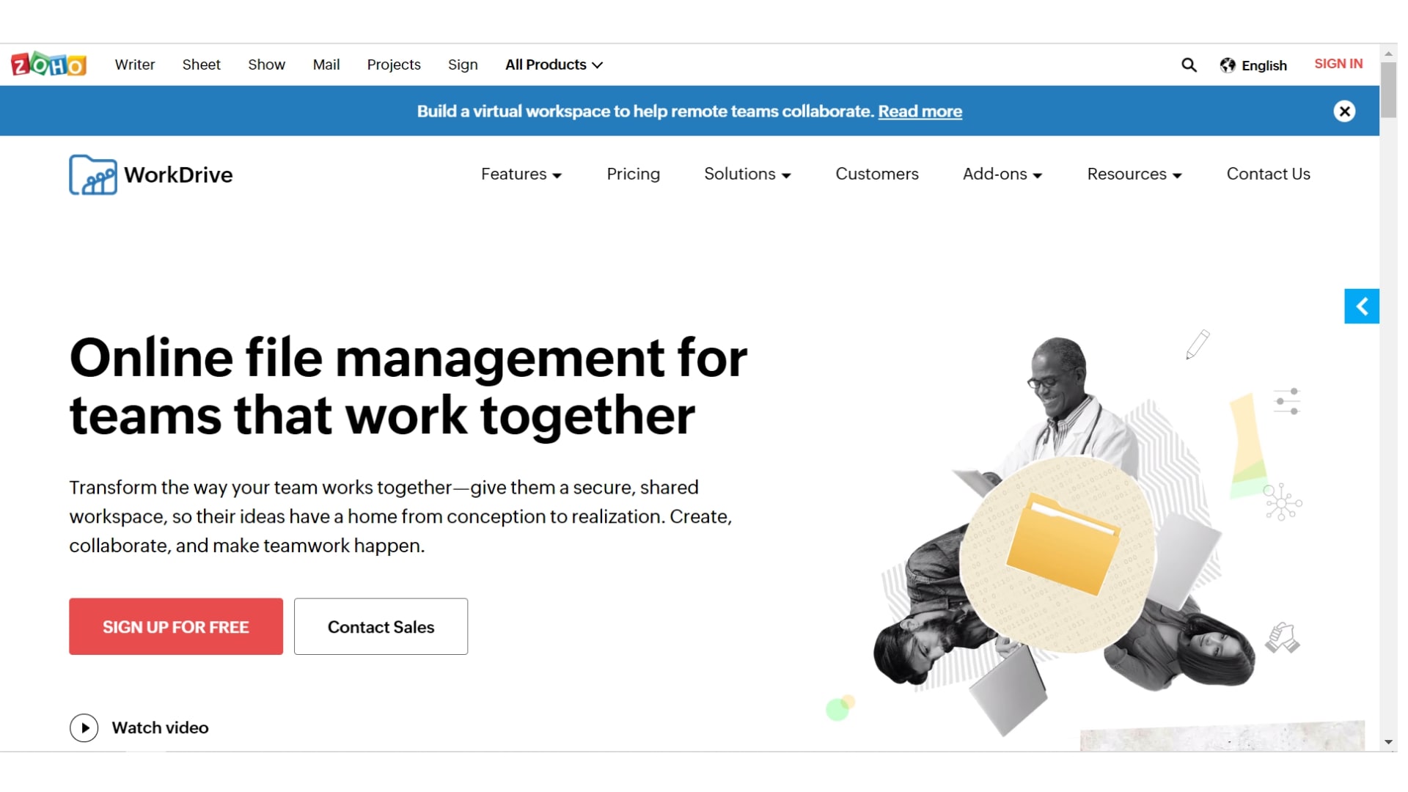The width and height of the screenshot is (1408, 792).
Task: Click the WorkDrive brand name
Action: click(x=178, y=175)
